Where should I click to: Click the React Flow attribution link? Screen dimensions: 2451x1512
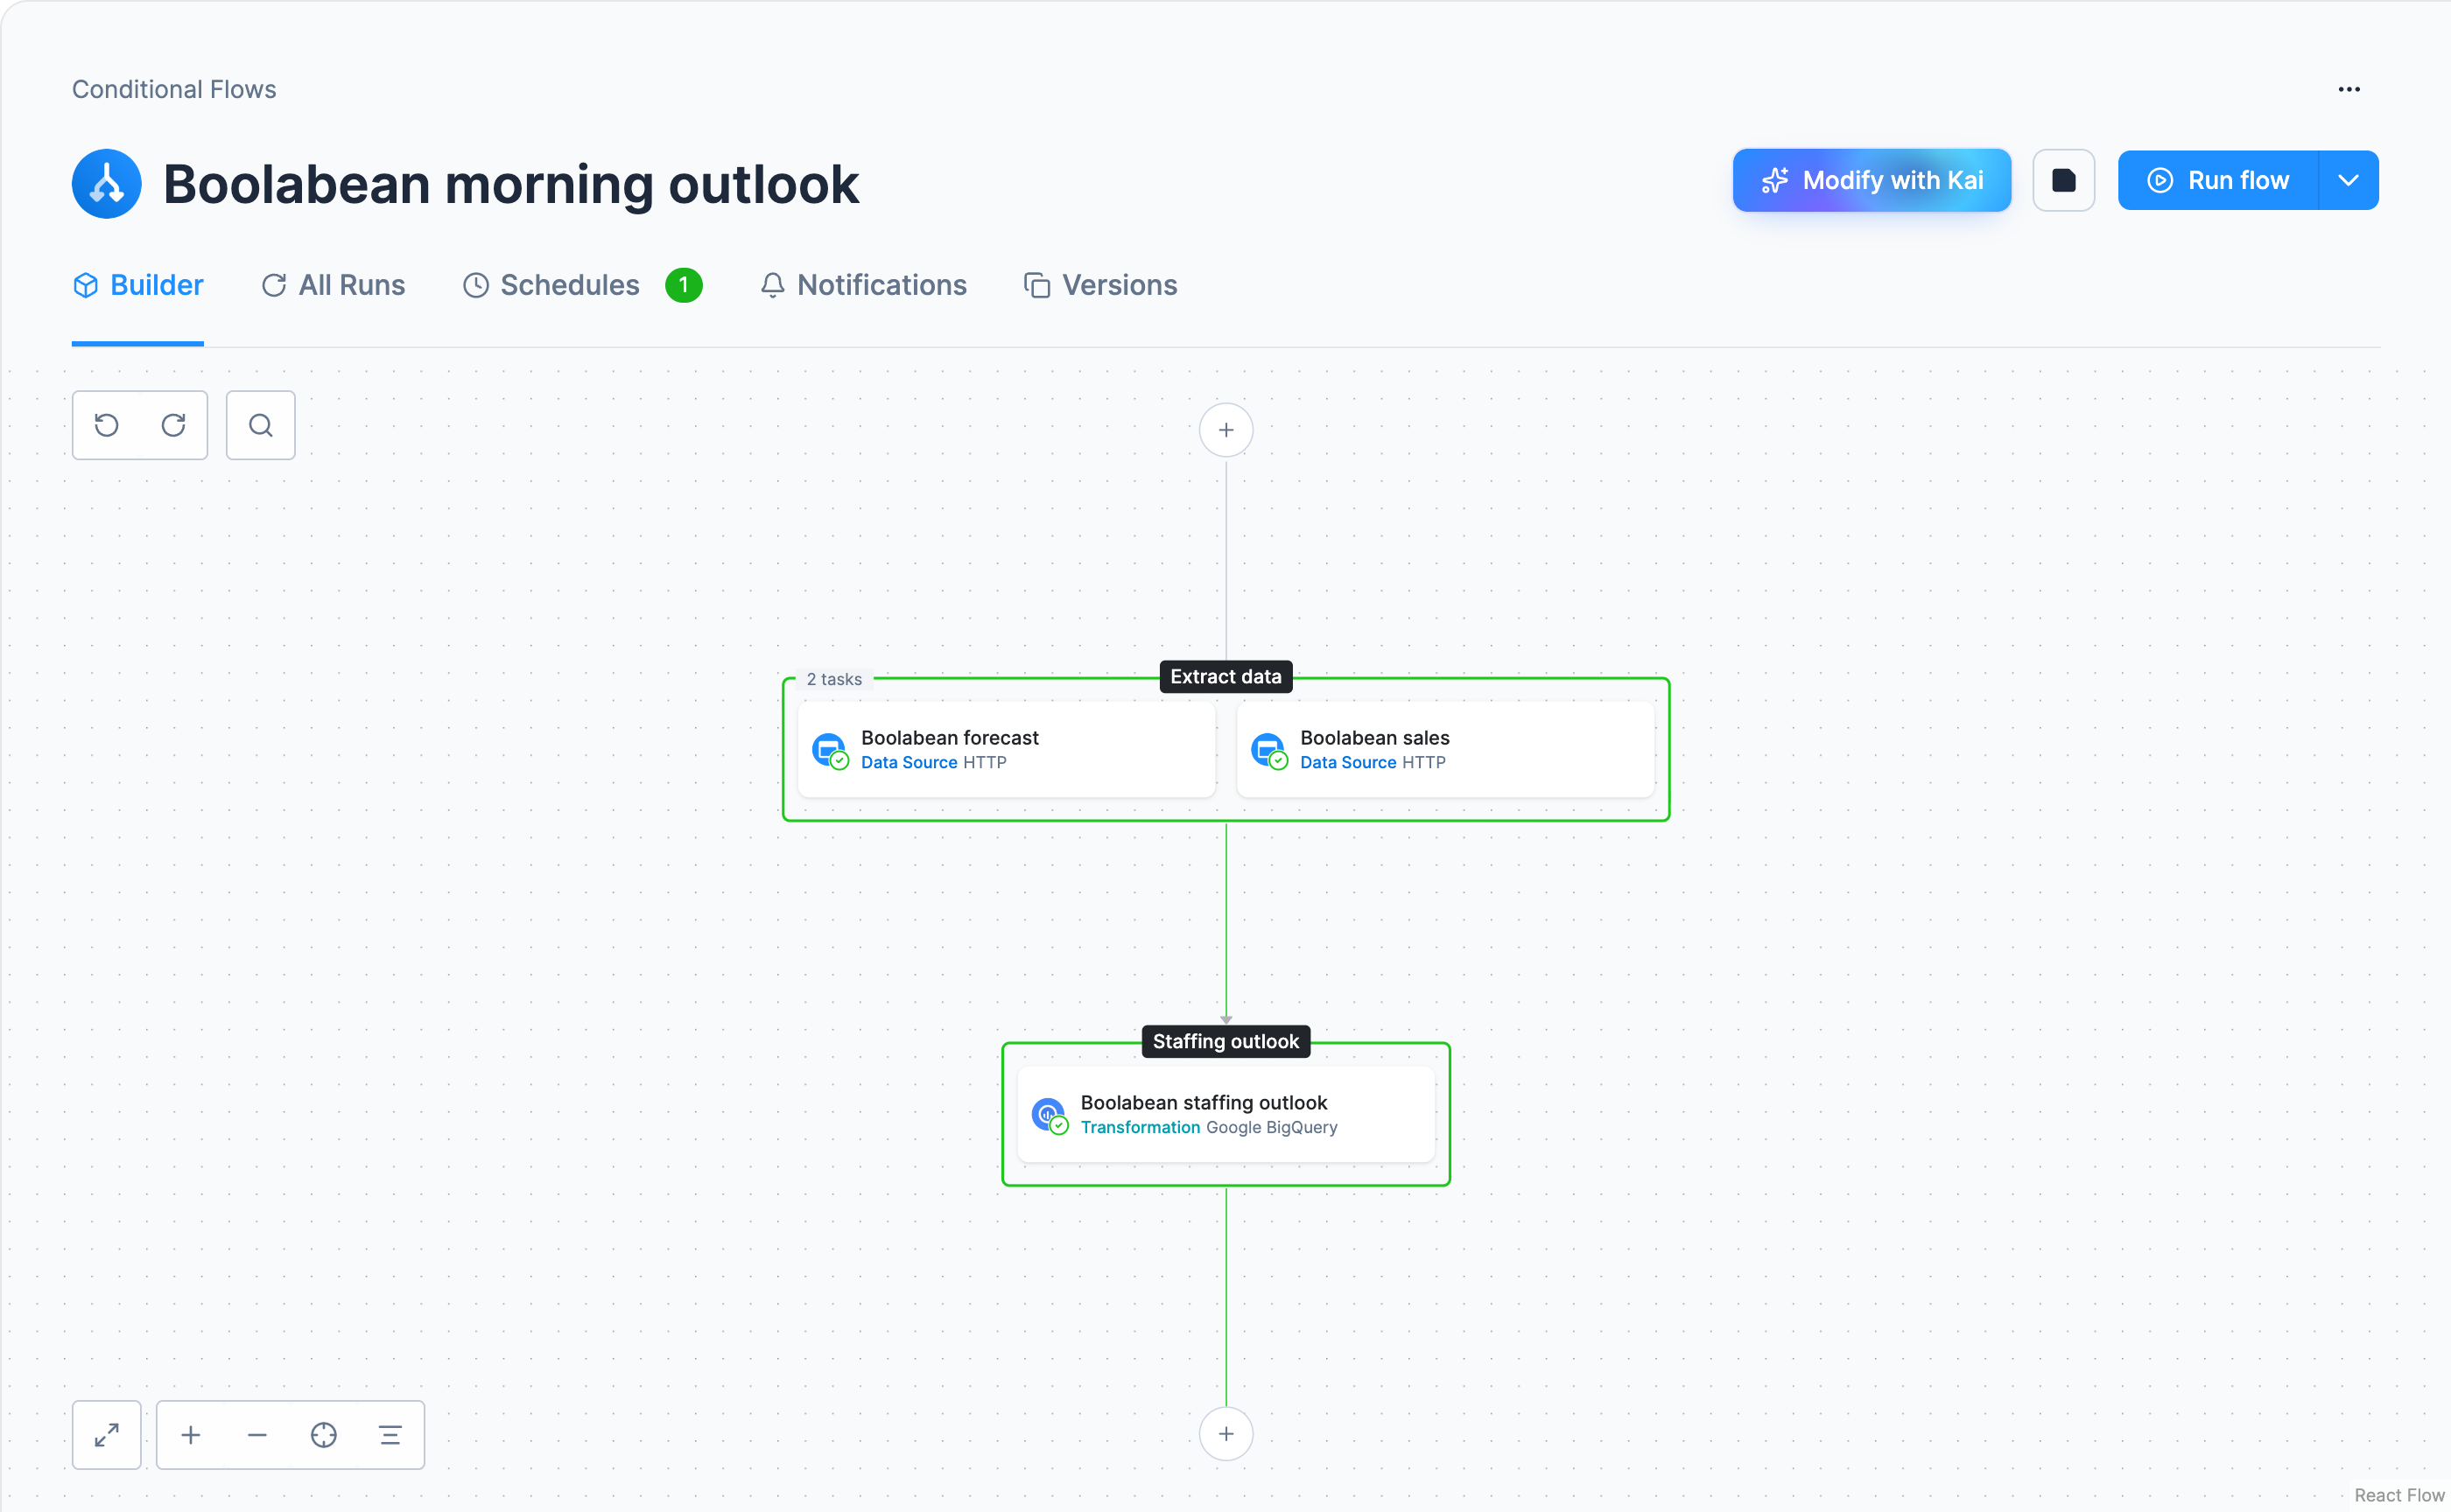click(2398, 1495)
